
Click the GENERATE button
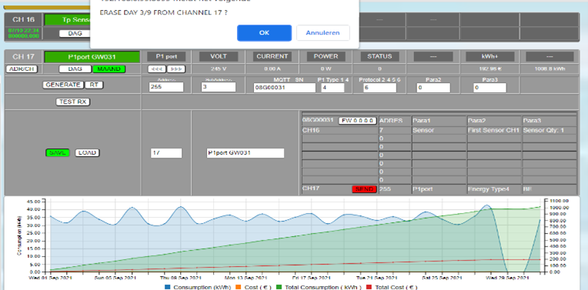63,85
